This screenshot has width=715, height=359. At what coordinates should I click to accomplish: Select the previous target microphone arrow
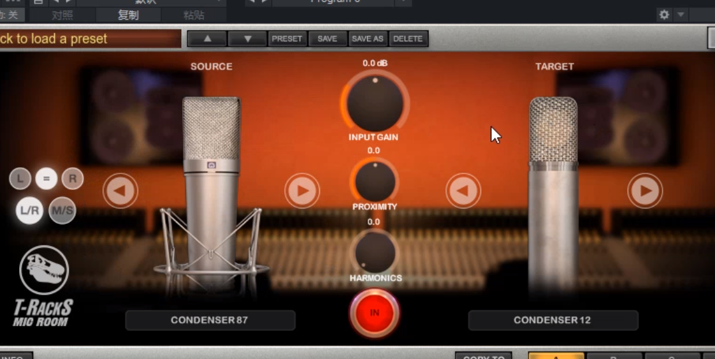point(463,191)
